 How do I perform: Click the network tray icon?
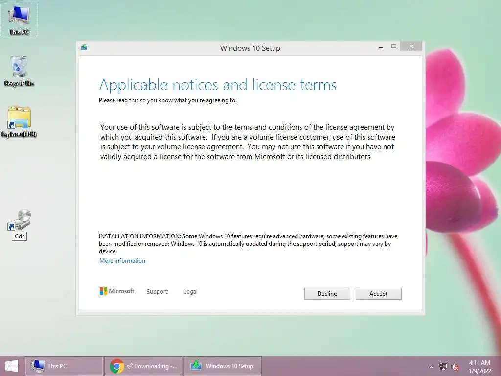click(x=443, y=367)
